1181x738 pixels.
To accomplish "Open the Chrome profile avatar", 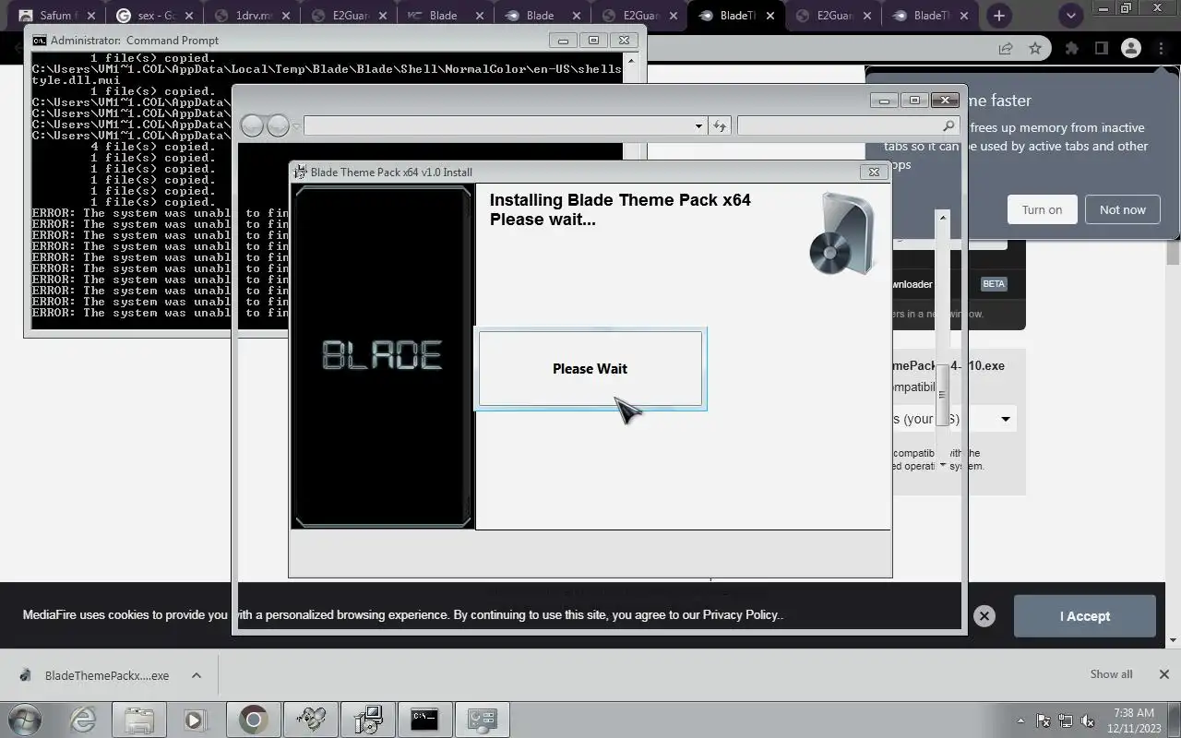I will coord(1131,48).
